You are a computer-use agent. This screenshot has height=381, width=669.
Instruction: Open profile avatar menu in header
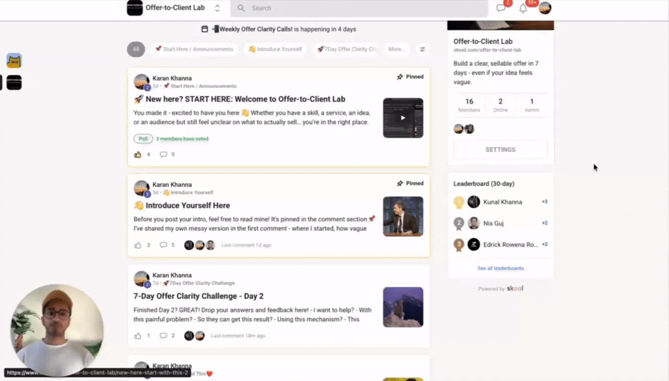click(545, 8)
